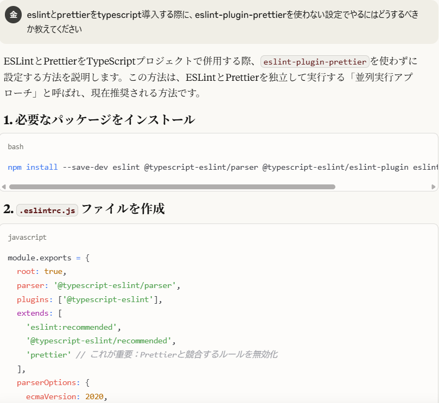Click the right scroll arrow of the bash code block

434,187
